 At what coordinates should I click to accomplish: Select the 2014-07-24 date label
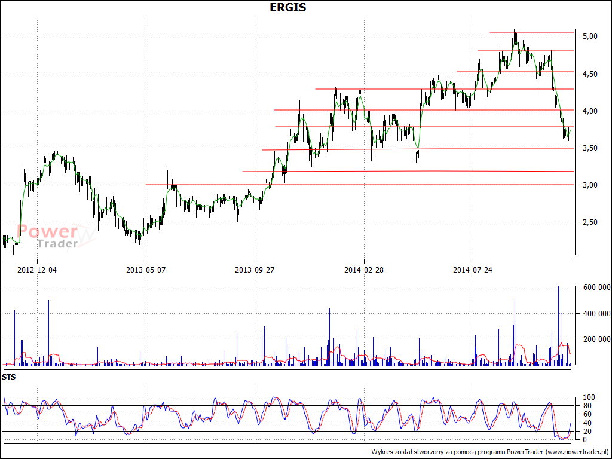(x=473, y=270)
